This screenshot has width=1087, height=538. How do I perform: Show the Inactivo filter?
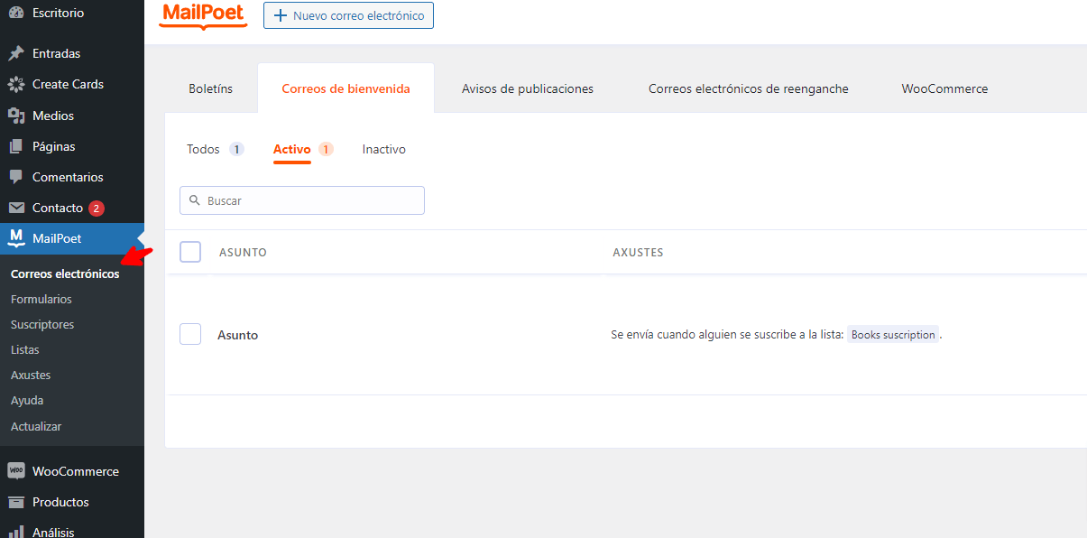(384, 149)
